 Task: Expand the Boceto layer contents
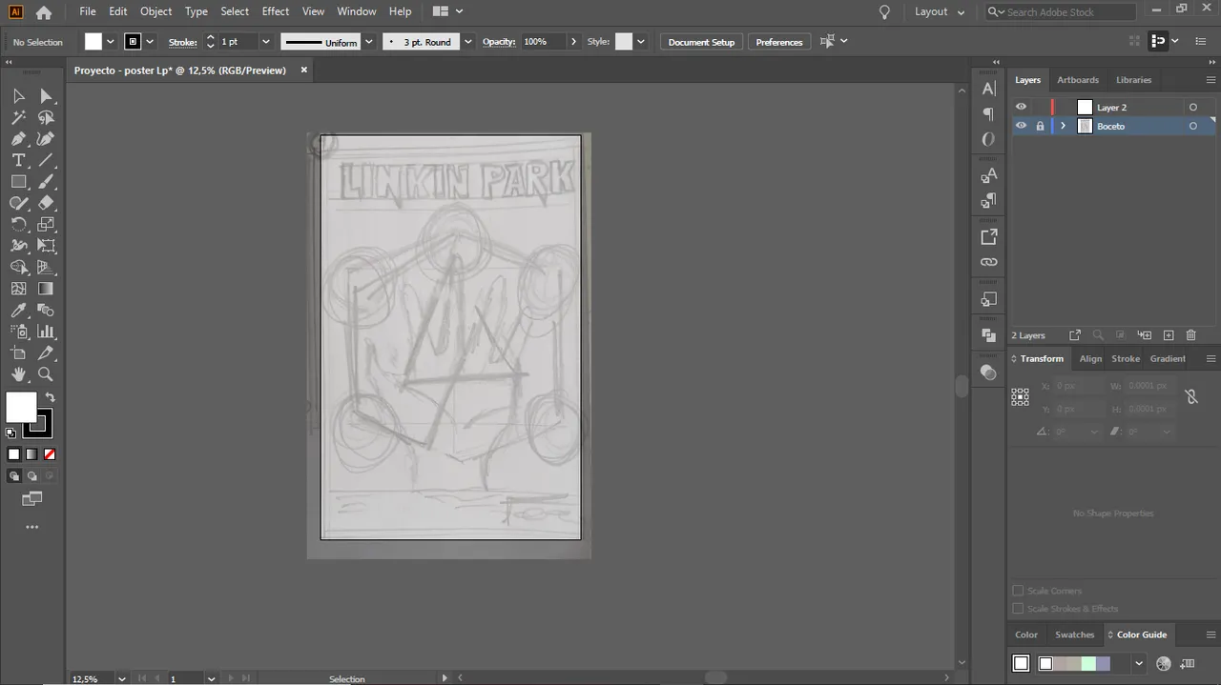pos(1063,126)
